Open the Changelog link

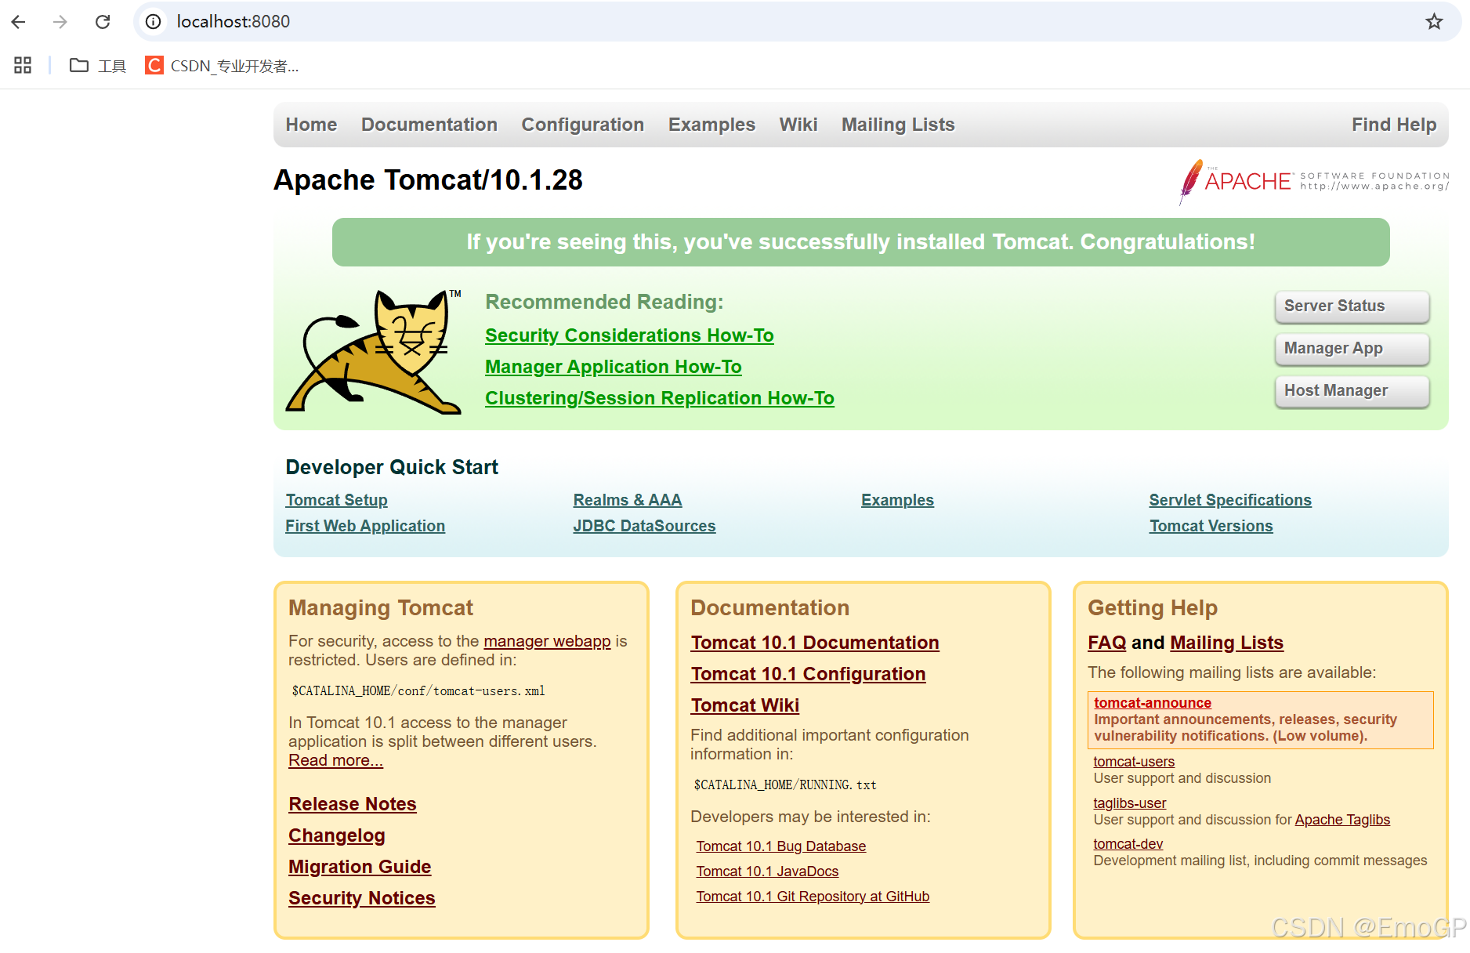pos(337,835)
